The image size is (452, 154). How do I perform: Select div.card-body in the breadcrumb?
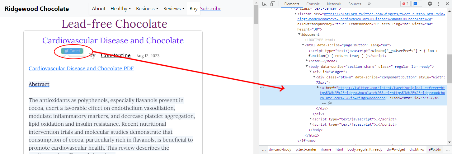[x=280, y=149]
